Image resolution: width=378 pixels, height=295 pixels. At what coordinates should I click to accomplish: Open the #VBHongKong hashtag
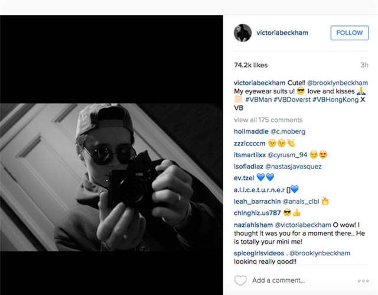point(335,100)
